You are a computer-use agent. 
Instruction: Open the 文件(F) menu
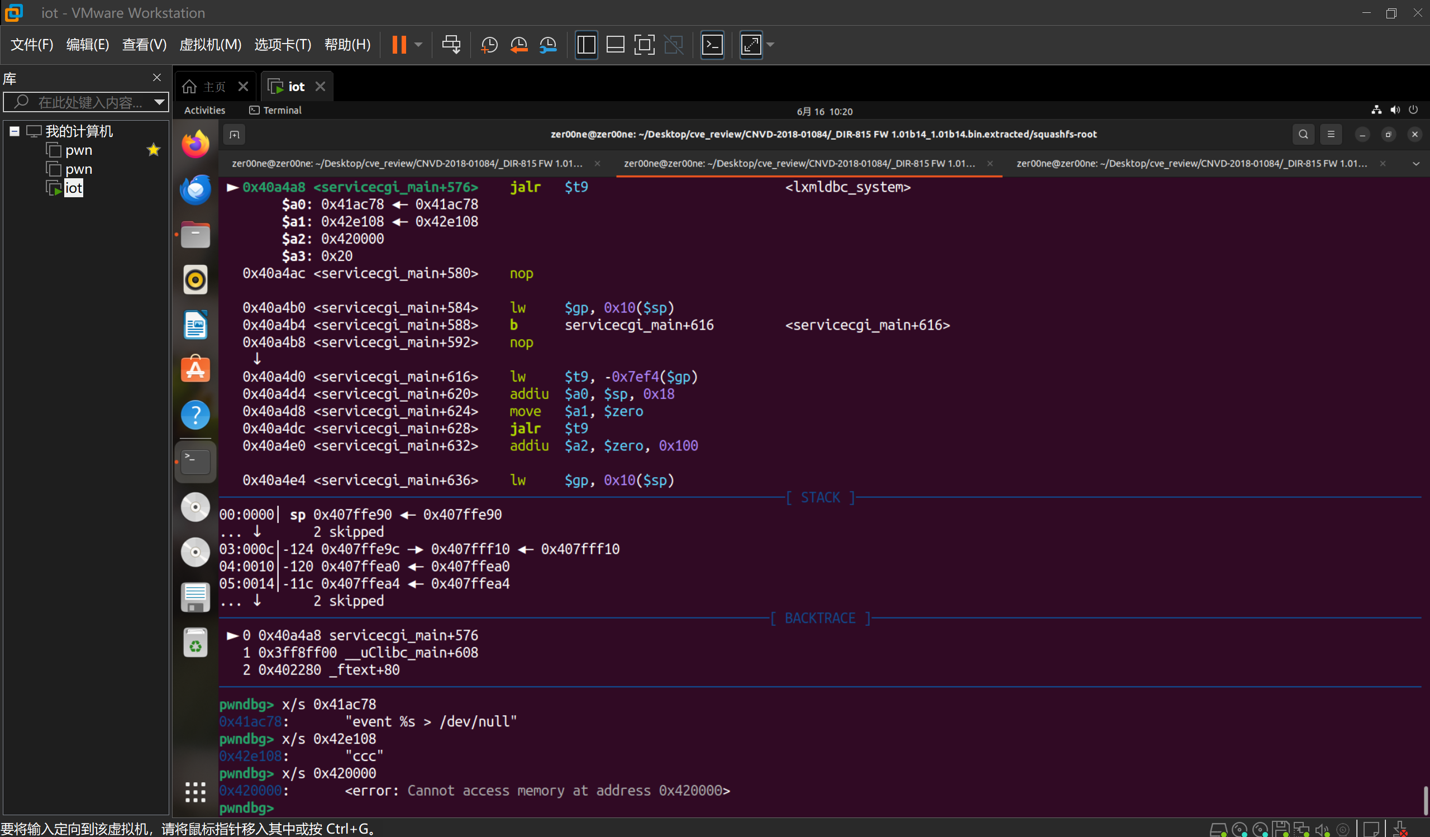32,44
